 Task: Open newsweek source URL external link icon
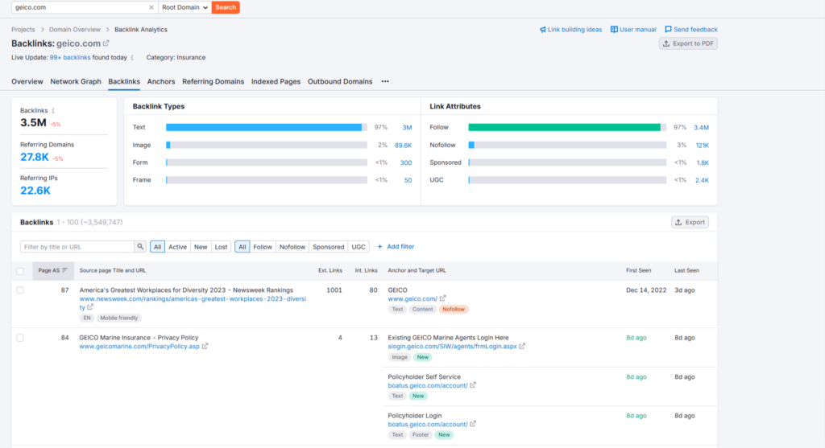[90, 307]
